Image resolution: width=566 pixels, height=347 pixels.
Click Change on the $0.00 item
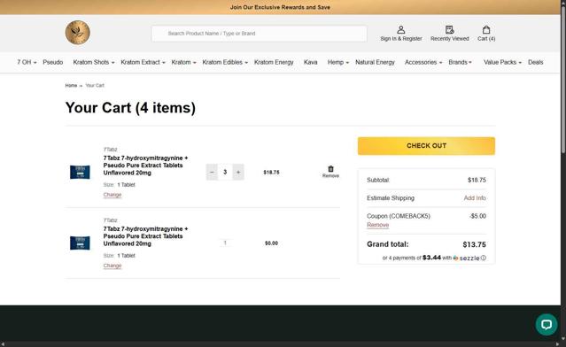coord(112,266)
